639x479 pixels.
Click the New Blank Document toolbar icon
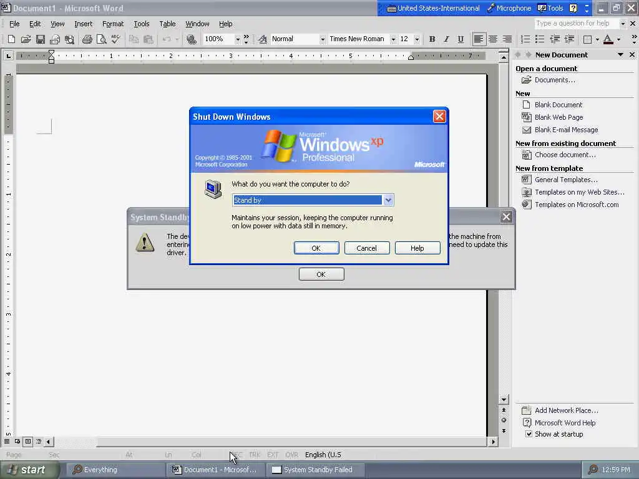[11, 39]
